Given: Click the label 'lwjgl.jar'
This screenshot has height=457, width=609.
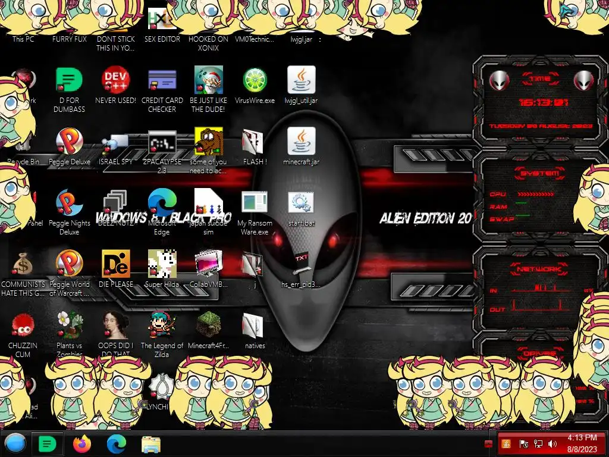Looking at the screenshot, I should pos(301,40).
